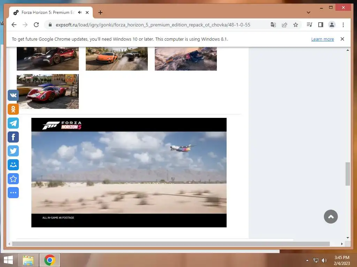Add to favorites with sidebar star icon
The image size is (357, 267).
[x=13, y=179]
